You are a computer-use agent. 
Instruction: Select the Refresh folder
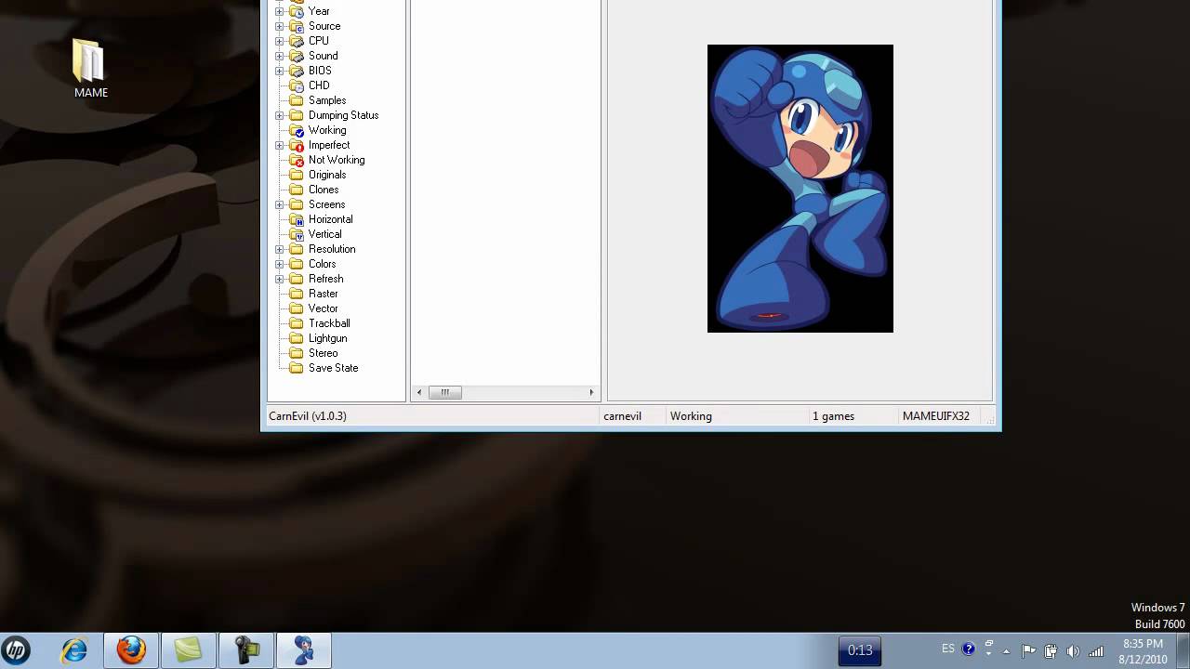pyautogui.click(x=316, y=279)
